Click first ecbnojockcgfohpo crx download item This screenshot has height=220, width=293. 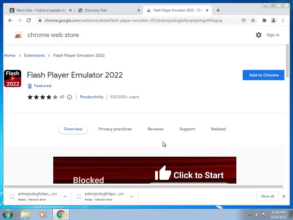(x=37, y=196)
